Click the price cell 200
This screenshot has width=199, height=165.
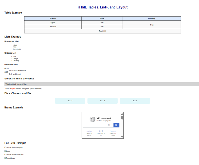(102, 23)
